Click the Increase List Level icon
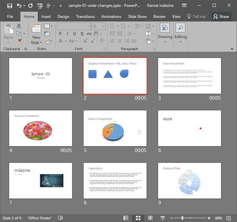The height and width of the screenshot is (222, 237). tap(120, 33)
